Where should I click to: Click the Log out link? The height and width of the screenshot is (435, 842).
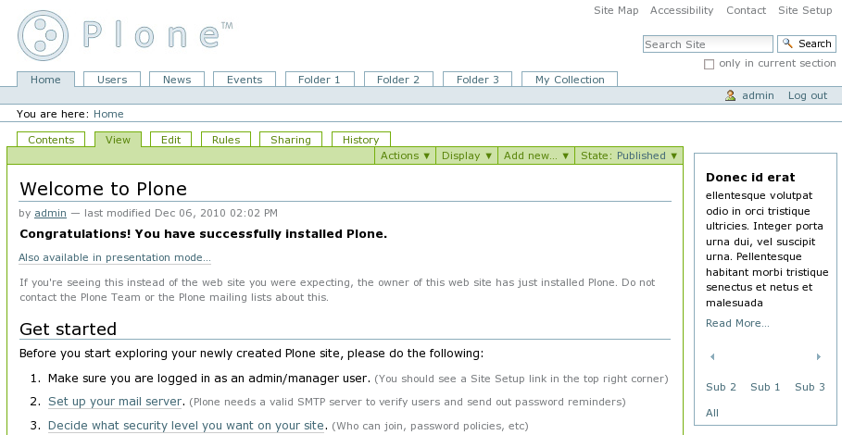[807, 95]
